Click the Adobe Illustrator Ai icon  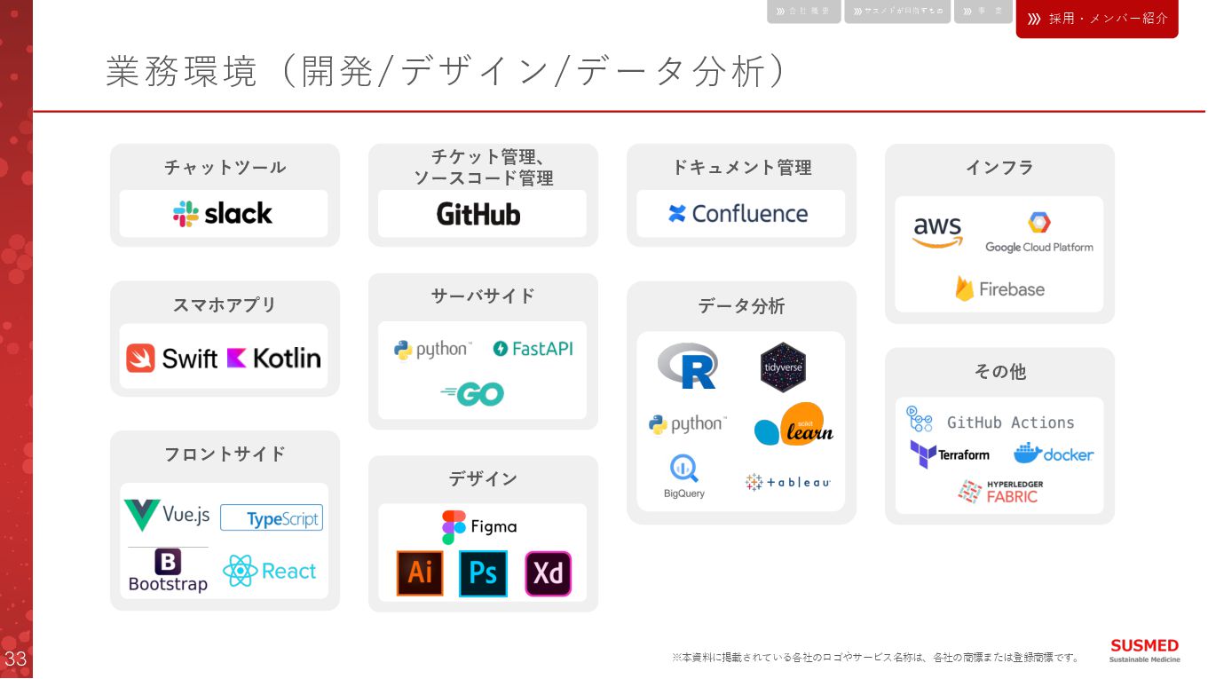click(x=420, y=573)
